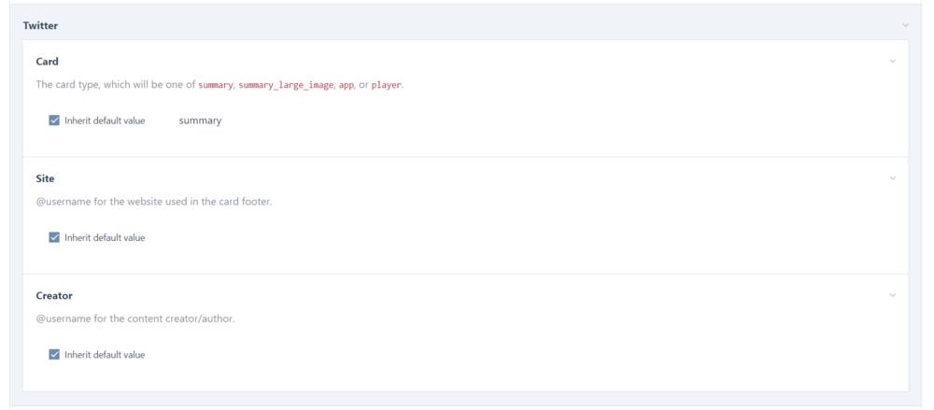Screen dimensions: 934x410
Task: Collapse the Creator field chevron
Action: [892, 296]
